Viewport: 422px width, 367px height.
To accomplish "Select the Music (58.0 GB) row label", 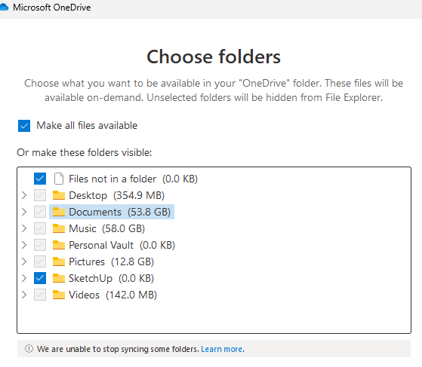I will pyautogui.click(x=107, y=228).
